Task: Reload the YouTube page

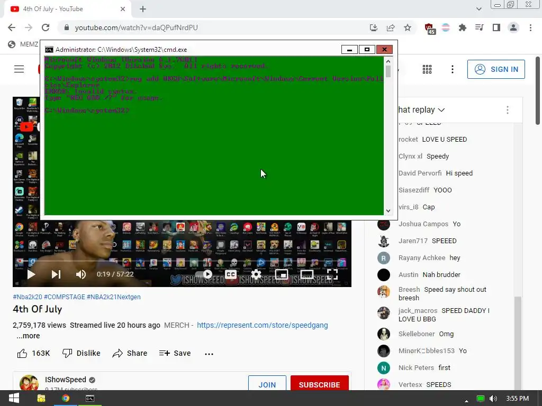Action: tap(46, 27)
